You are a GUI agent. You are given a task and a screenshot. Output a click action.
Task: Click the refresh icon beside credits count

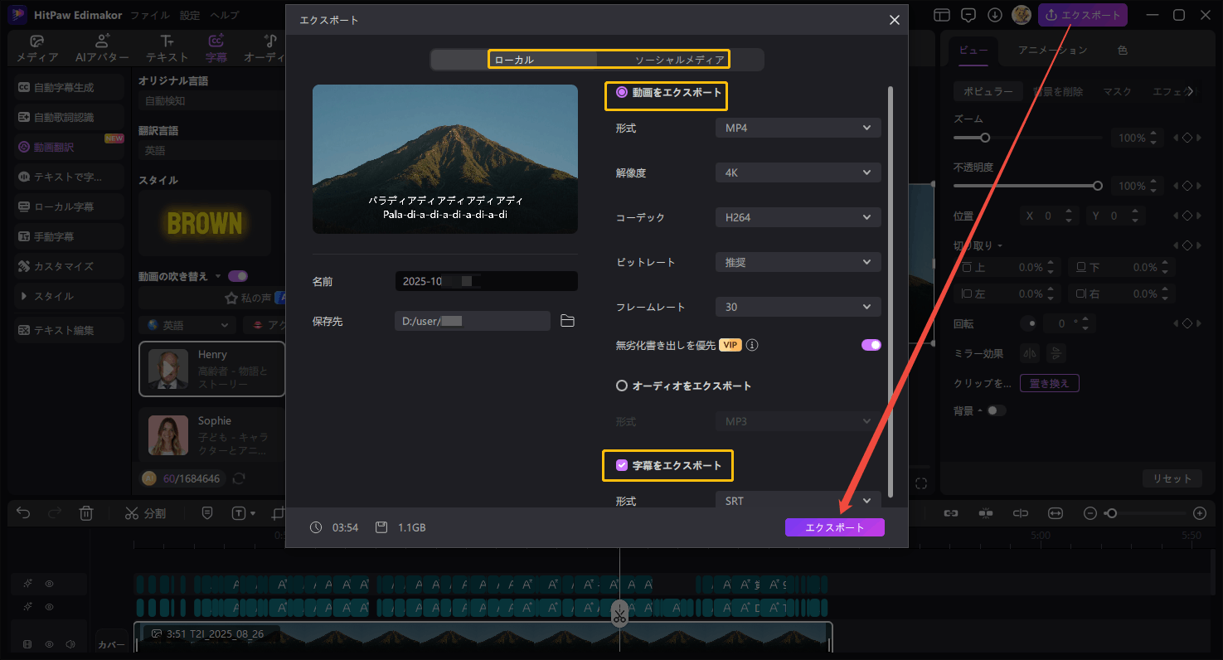tap(239, 478)
